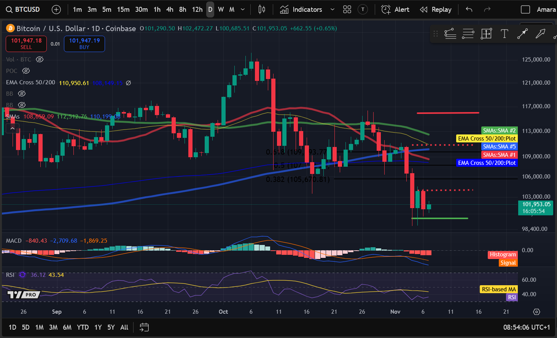Click the plus icon to add a symbol
The height and width of the screenshot is (338, 557).
point(56,9)
